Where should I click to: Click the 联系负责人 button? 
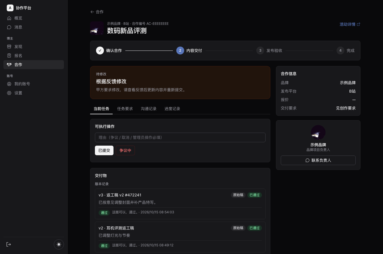pyautogui.click(x=318, y=160)
